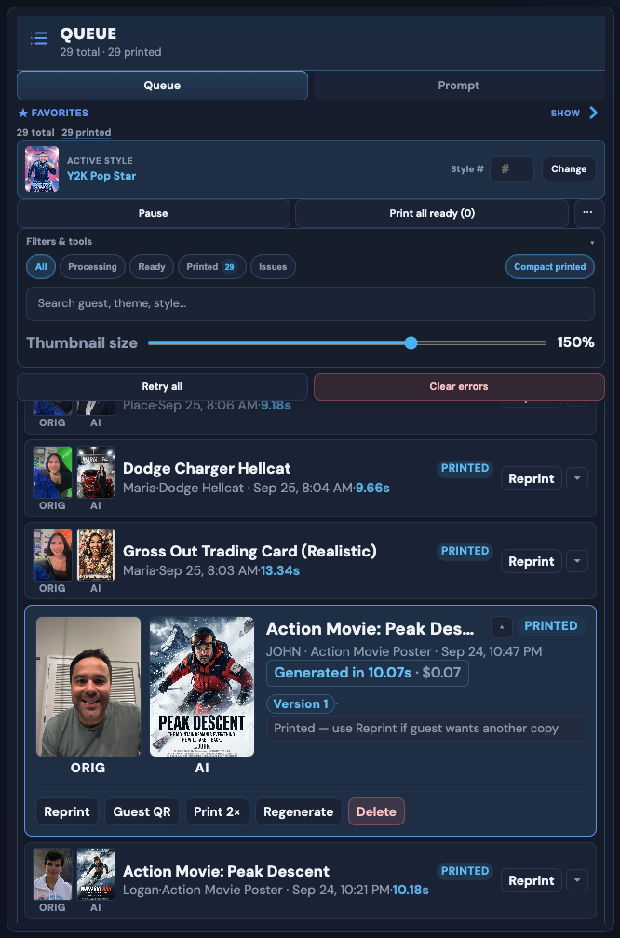Viewport: 620px width, 938px height.
Task: Collapse the Filters & tools section
Action: [x=592, y=242]
